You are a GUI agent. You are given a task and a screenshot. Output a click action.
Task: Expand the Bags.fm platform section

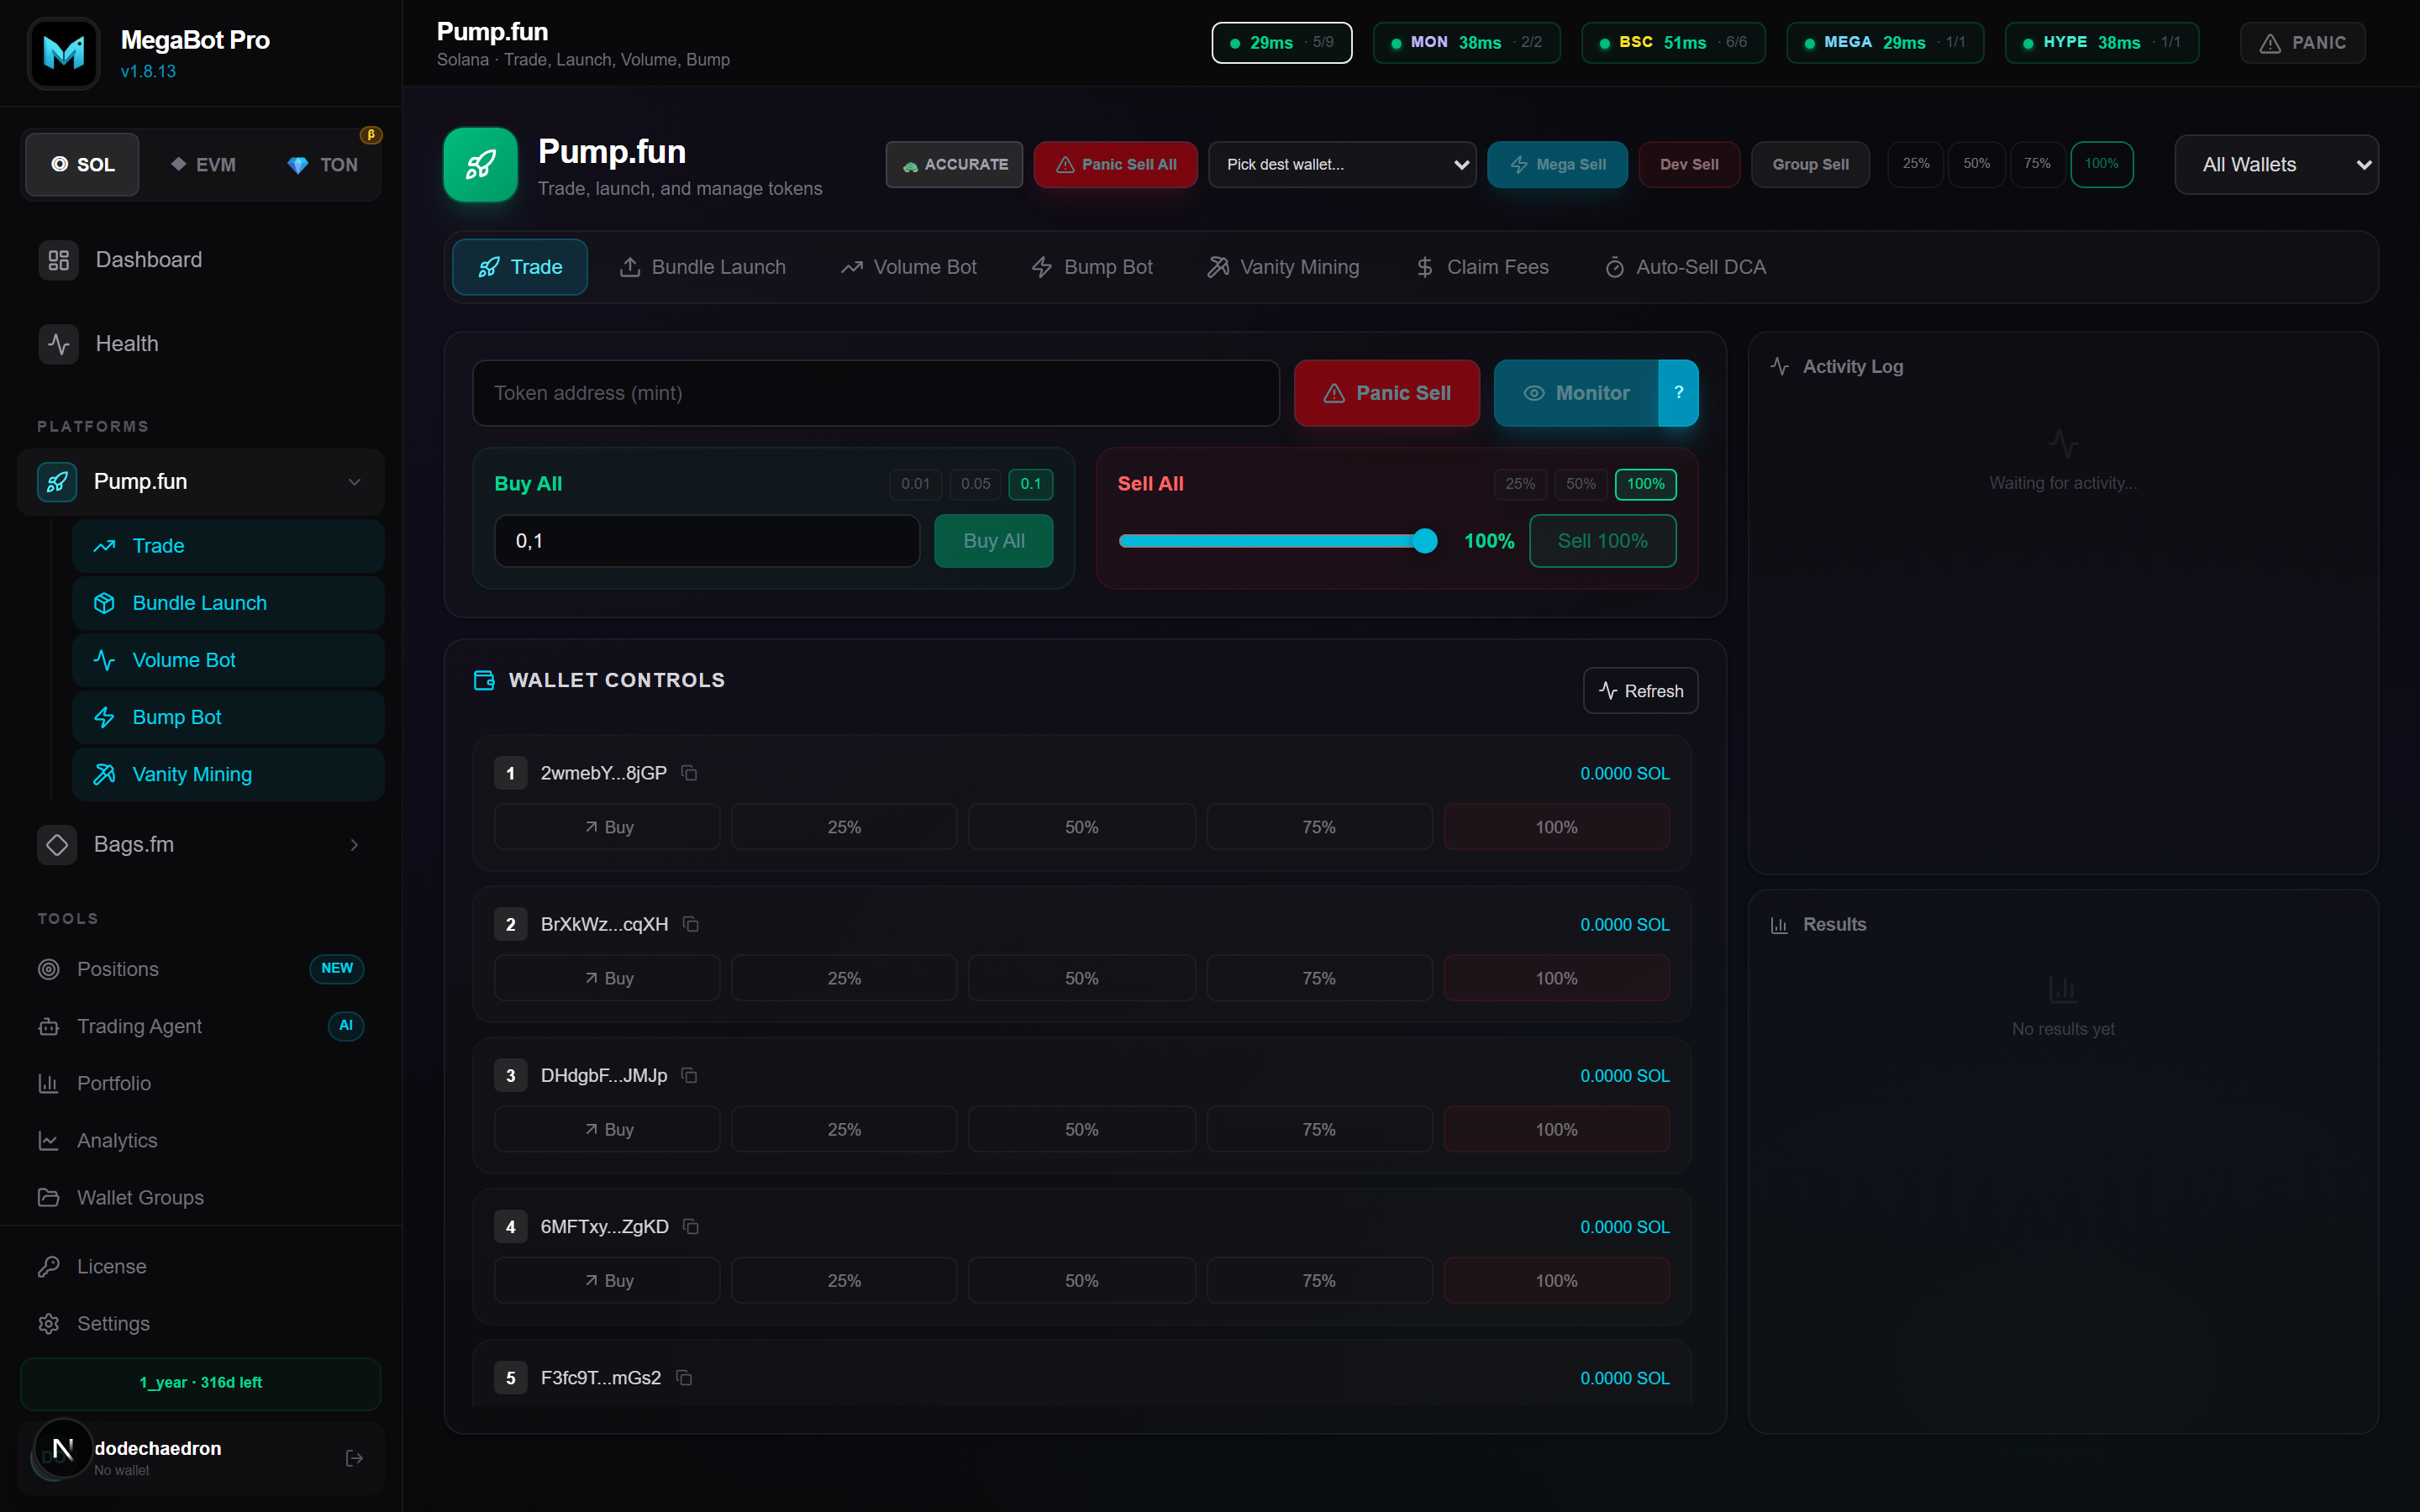click(x=354, y=845)
